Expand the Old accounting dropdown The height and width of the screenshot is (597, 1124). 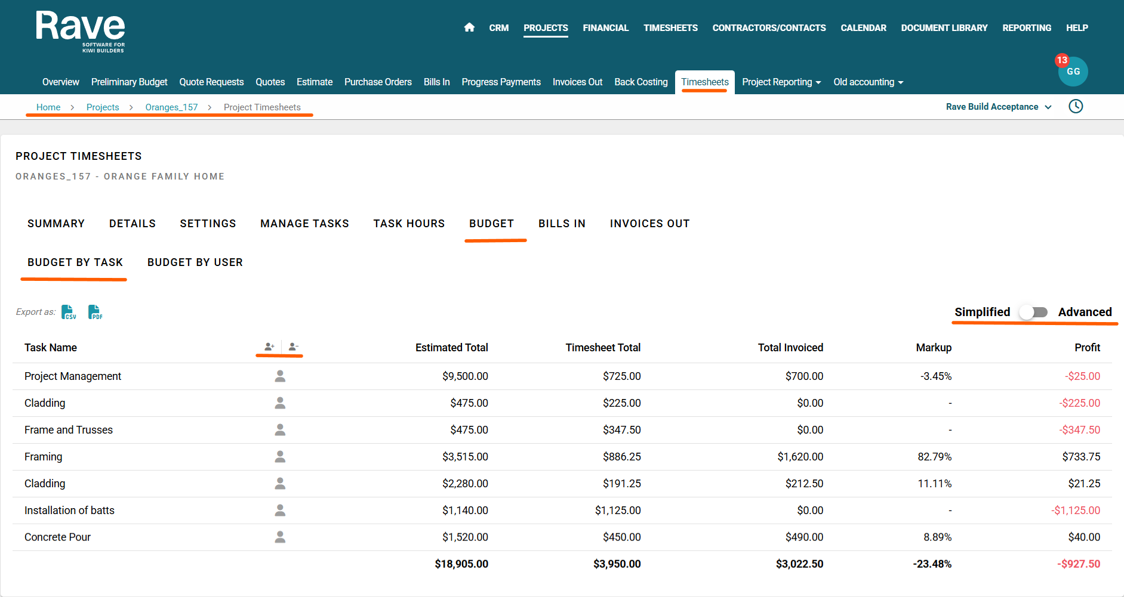(868, 82)
